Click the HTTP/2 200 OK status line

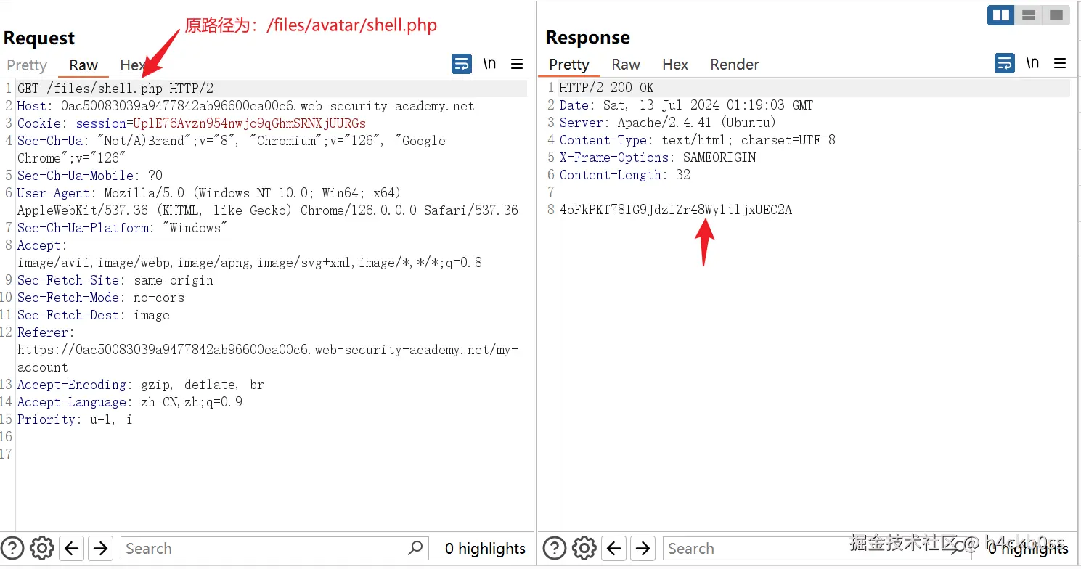click(607, 88)
